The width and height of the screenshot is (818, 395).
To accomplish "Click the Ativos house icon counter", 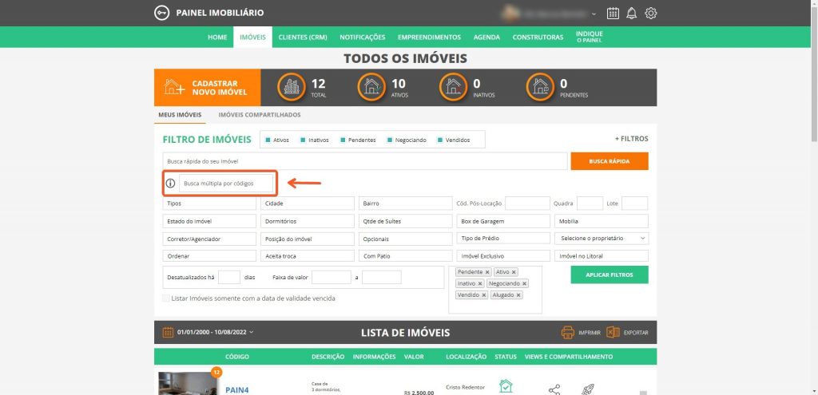I will coord(371,87).
